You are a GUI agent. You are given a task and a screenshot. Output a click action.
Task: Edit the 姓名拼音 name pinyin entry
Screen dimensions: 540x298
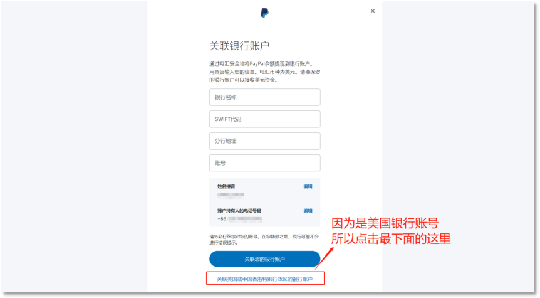(x=308, y=186)
